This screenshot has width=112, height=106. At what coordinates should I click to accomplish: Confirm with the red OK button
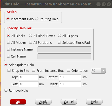tap(18, 102)
